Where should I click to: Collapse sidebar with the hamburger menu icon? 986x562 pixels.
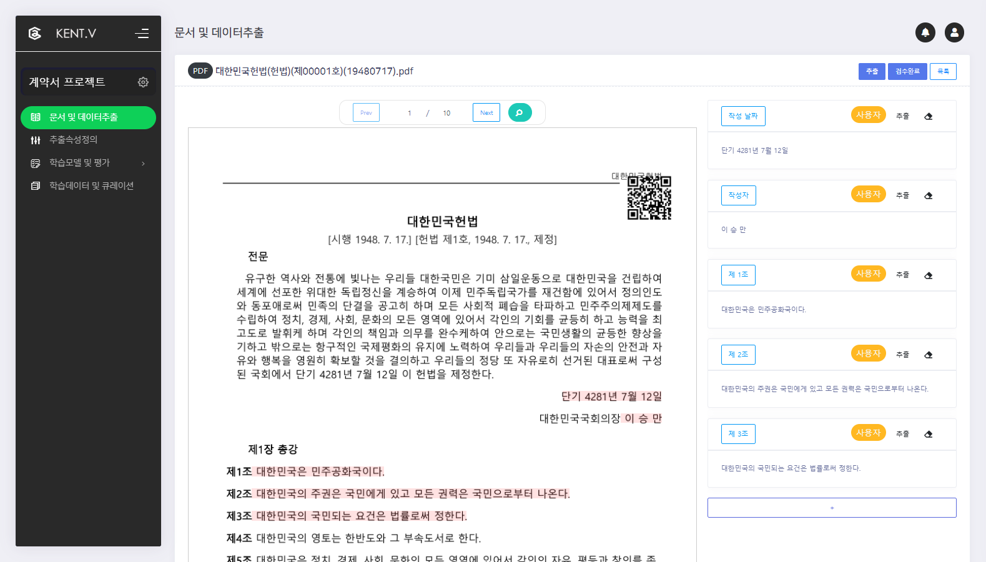pos(142,34)
